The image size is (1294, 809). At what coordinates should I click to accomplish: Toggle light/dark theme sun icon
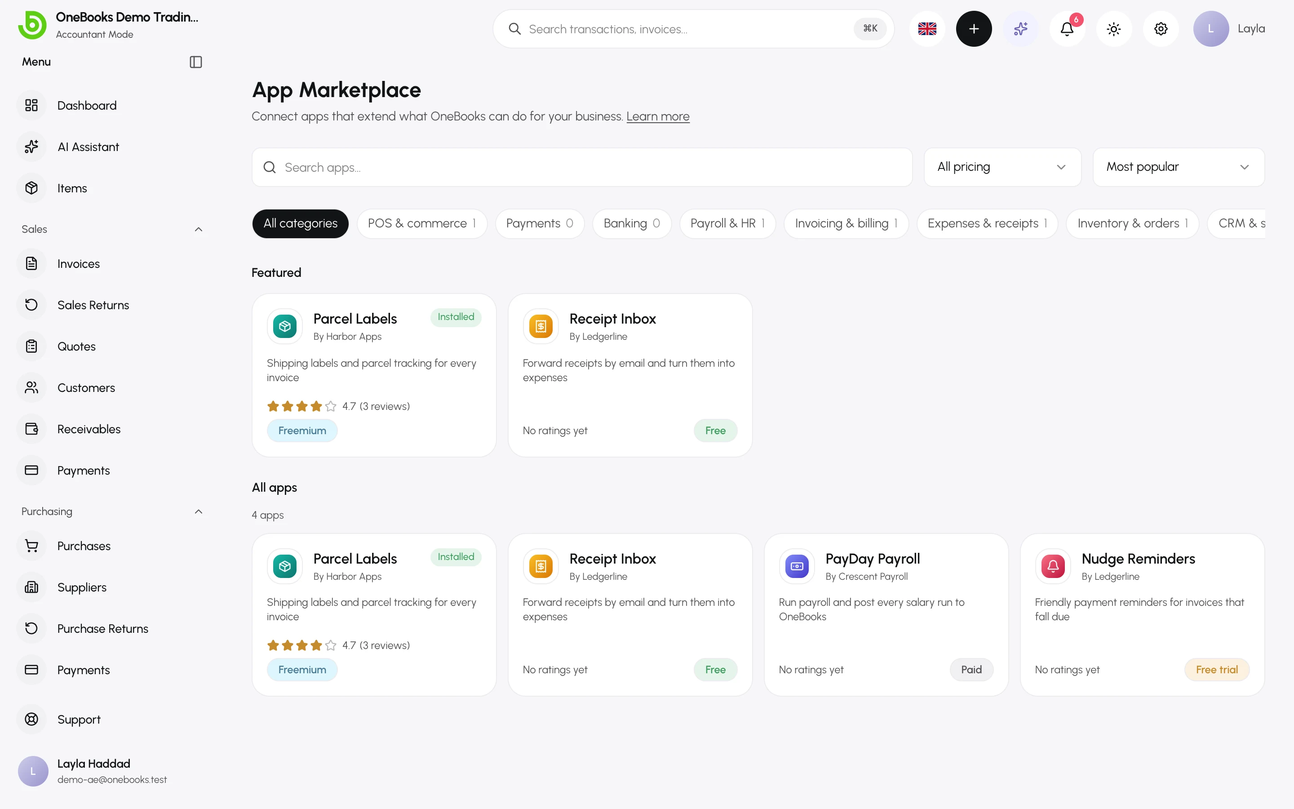1114,29
